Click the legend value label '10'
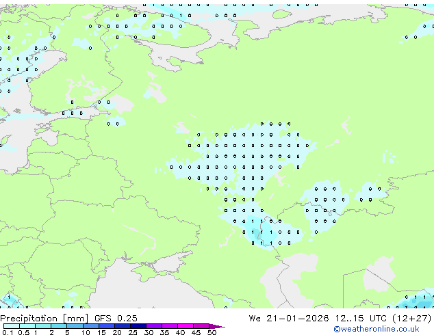The image size is (434, 335). click(x=86, y=332)
